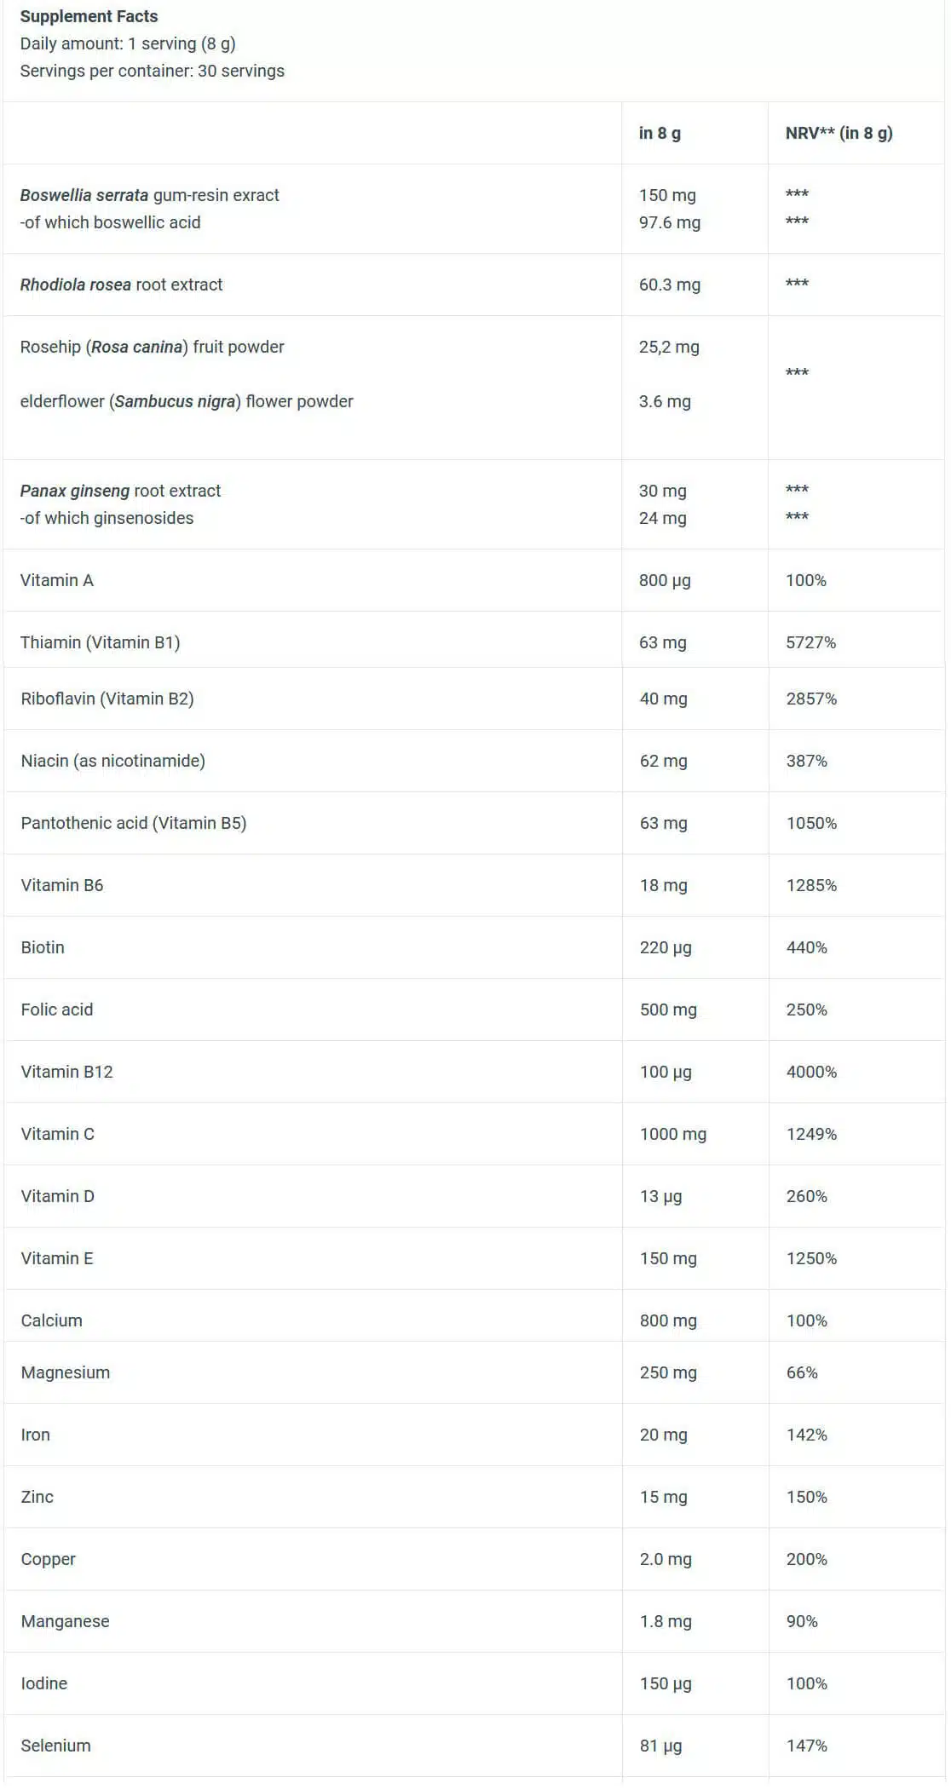Click the Vitamin A row label
This screenshot has width=951, height=1789.
point(56,580)
